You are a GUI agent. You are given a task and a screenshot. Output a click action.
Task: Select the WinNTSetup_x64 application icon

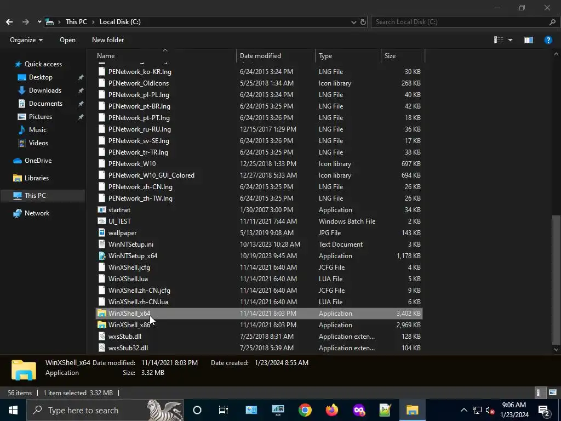[102, 255]
